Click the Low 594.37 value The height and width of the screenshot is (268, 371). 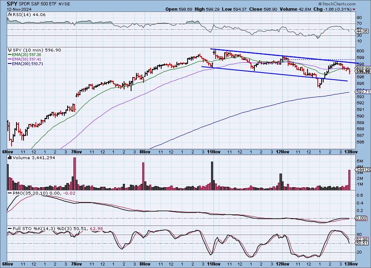click(x=234, y=9)
